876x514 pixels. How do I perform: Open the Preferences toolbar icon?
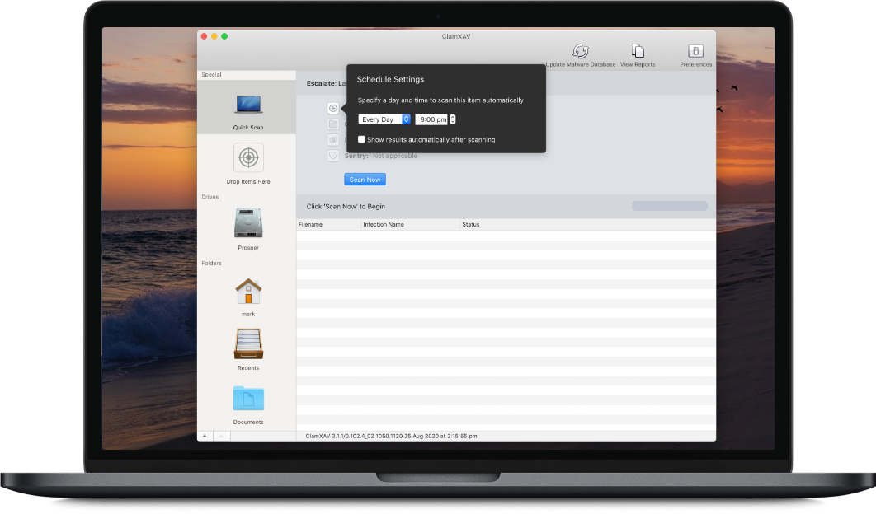pyautogui.click(x=695, y=51)
